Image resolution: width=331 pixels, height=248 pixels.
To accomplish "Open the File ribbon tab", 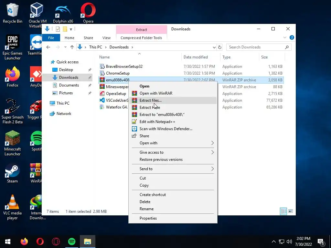I will [51, 38].
